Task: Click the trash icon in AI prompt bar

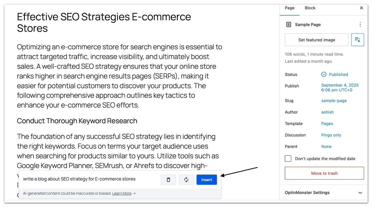Action: [x=168, y=179]
